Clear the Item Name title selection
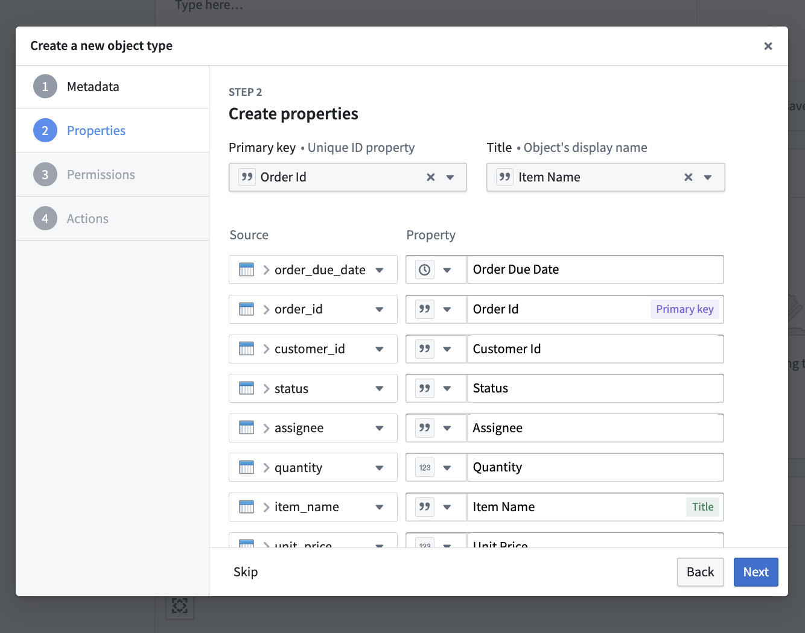The height and width of the screenshot is (633, 805). (x=688, y=177)
